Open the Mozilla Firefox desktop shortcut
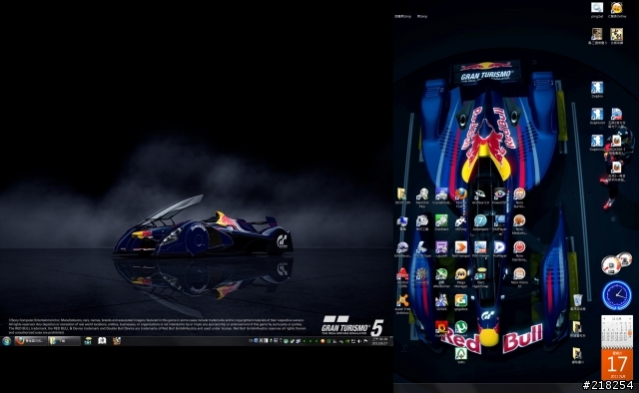Viewport: 639px width, 393px height. point(461,195)
